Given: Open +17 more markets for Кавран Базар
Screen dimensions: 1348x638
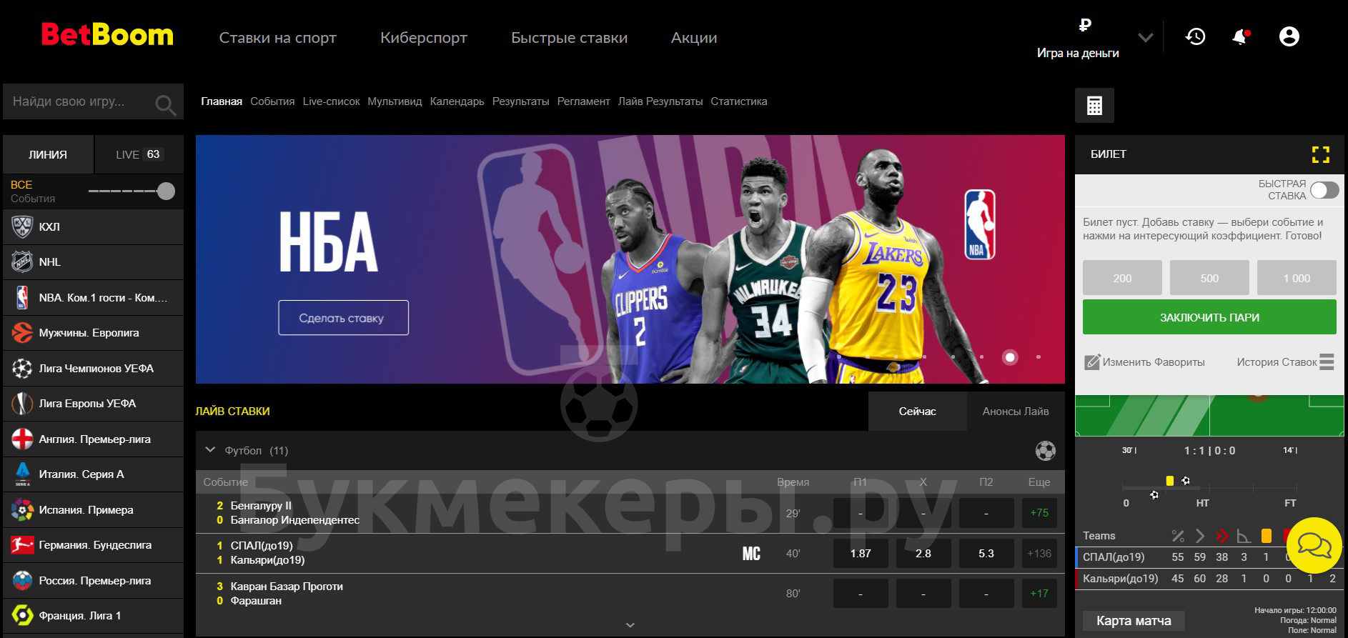Looking at the screenshot, I should click(1039, 594).
